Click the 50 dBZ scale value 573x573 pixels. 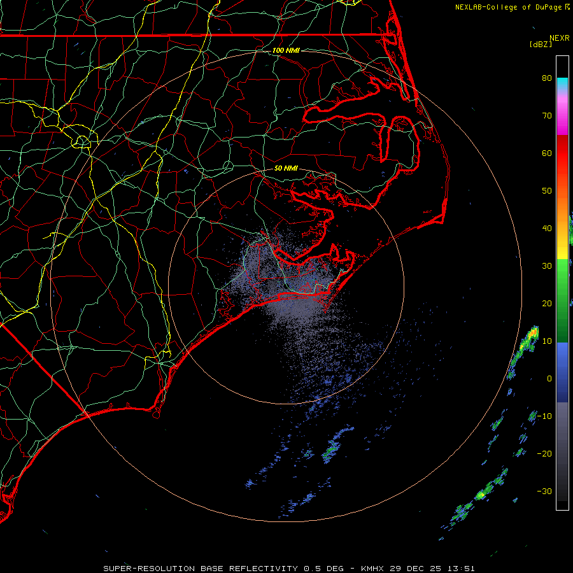[x=547, y=191]
